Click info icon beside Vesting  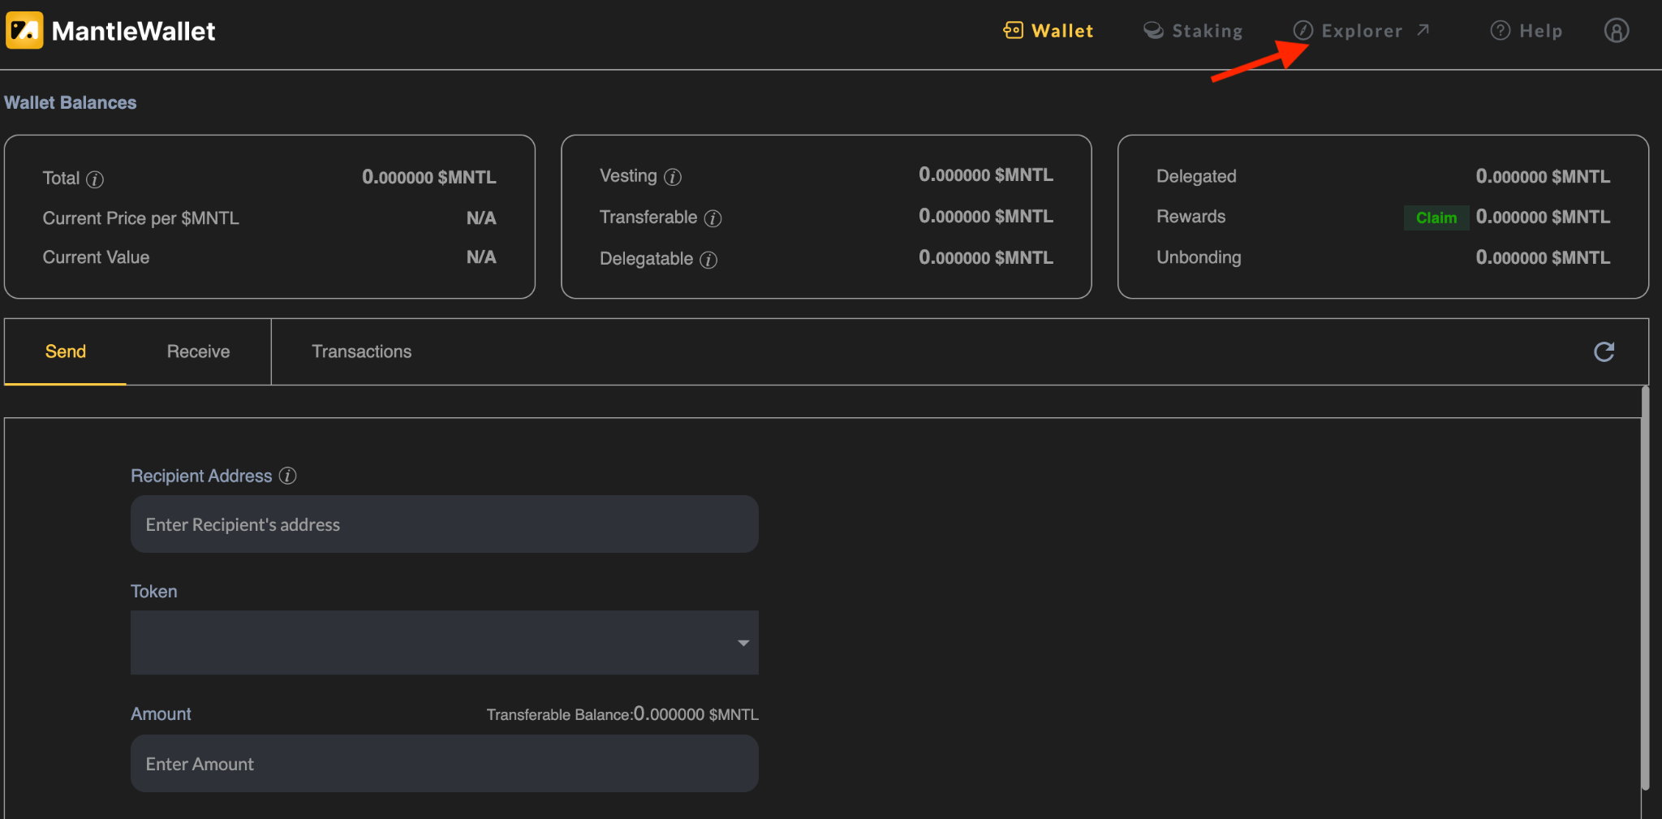(x=673, y=177)
